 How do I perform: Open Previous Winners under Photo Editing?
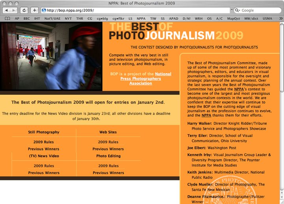[x=108, y=173]
